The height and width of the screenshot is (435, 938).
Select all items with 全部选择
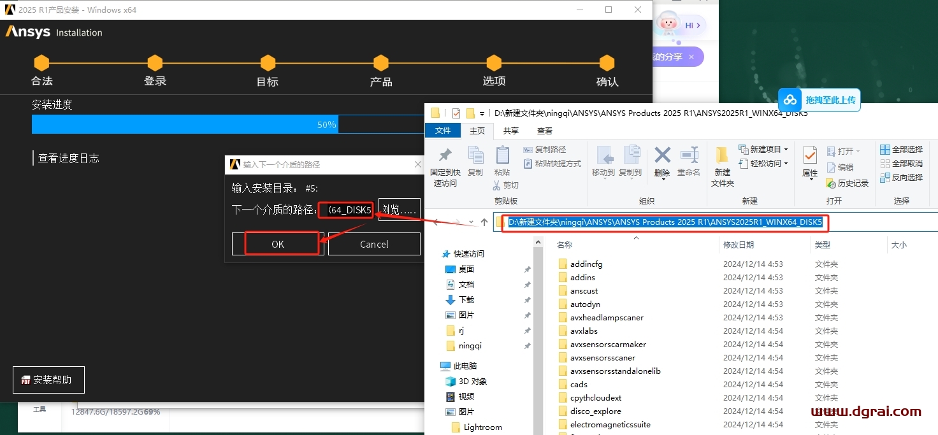tap(902, 150)
